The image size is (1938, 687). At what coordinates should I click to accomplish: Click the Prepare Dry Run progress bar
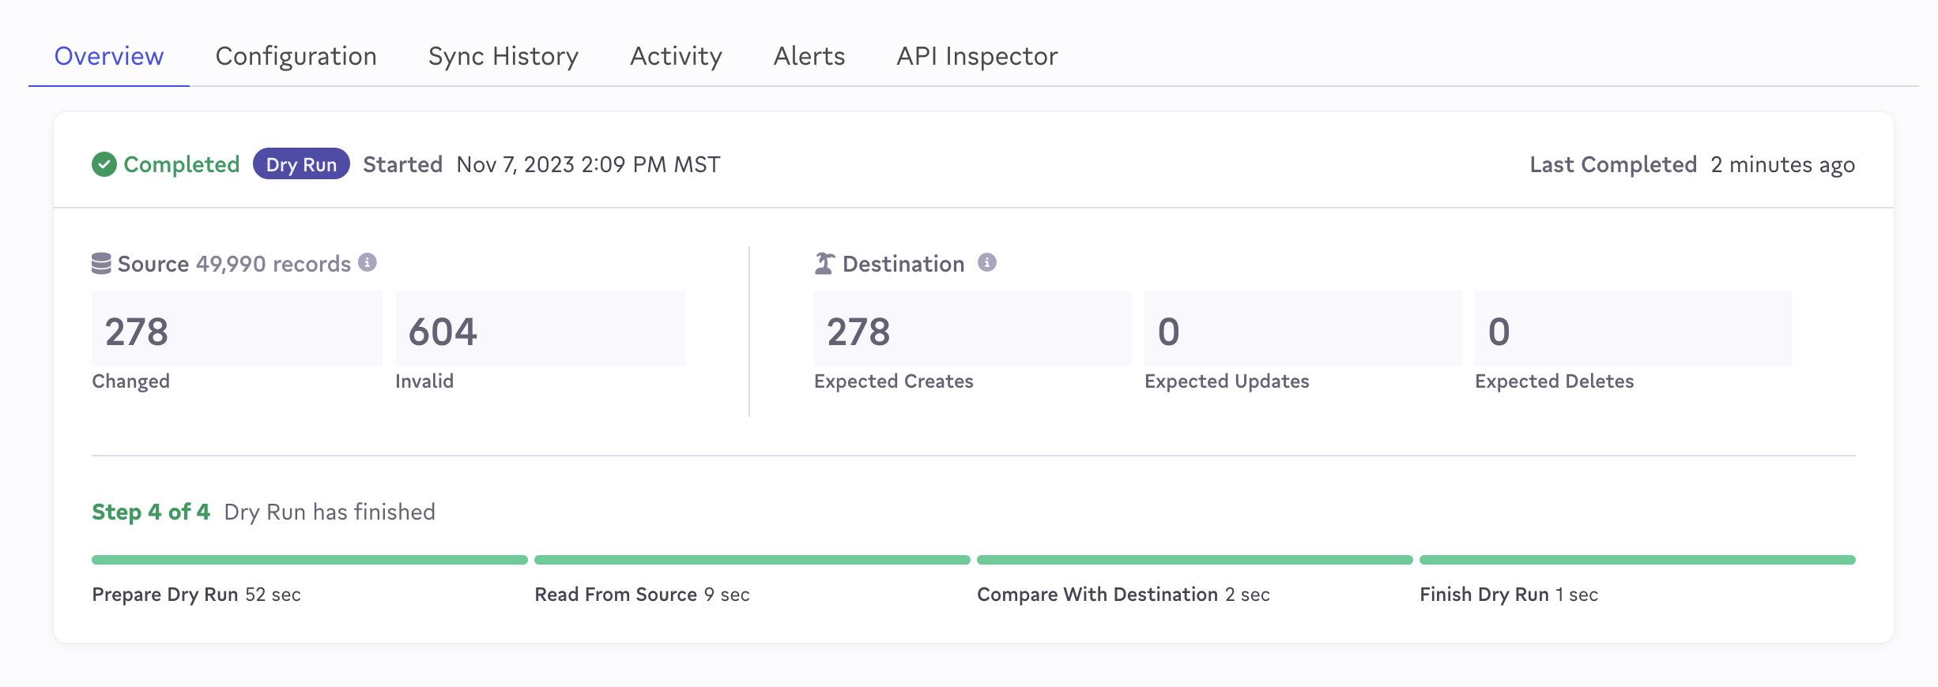click(x=310, y=560)
